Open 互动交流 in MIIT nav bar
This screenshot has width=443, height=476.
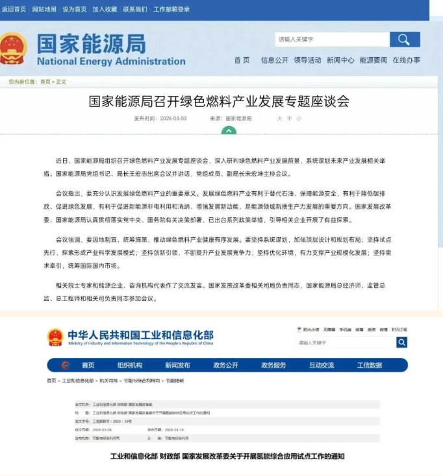322,365
